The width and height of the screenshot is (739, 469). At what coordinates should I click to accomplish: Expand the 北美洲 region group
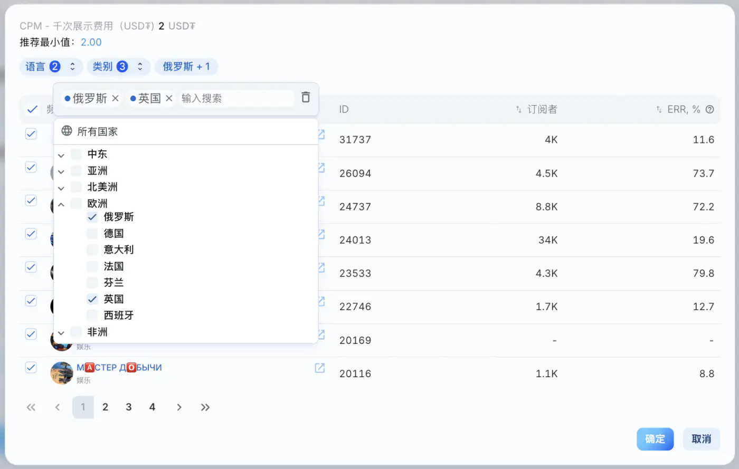tap(61, 188)
